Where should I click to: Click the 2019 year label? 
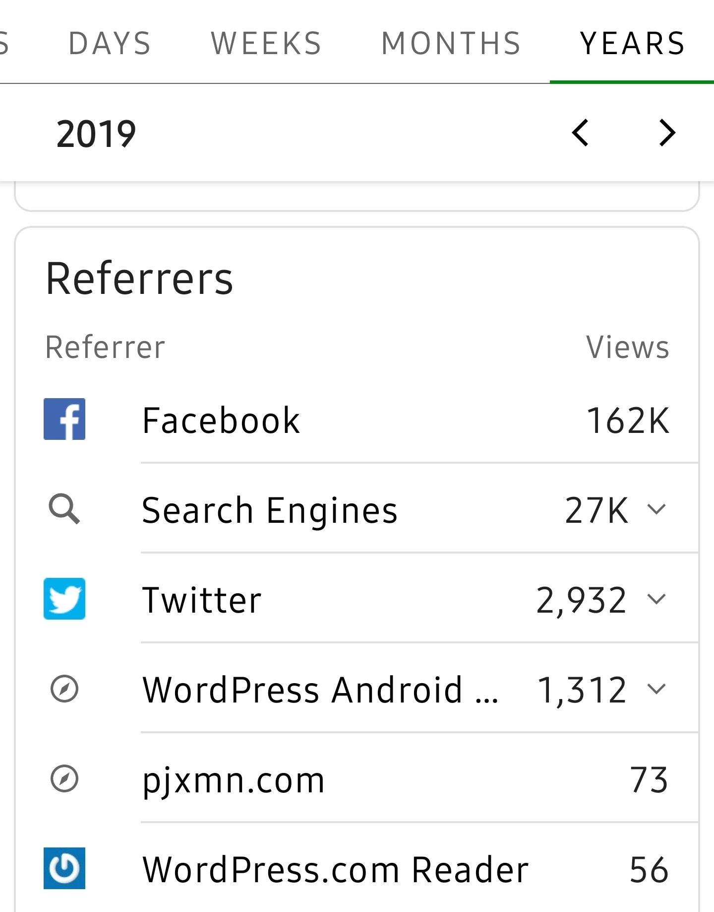pyautogui.click(x=96, y=134)
